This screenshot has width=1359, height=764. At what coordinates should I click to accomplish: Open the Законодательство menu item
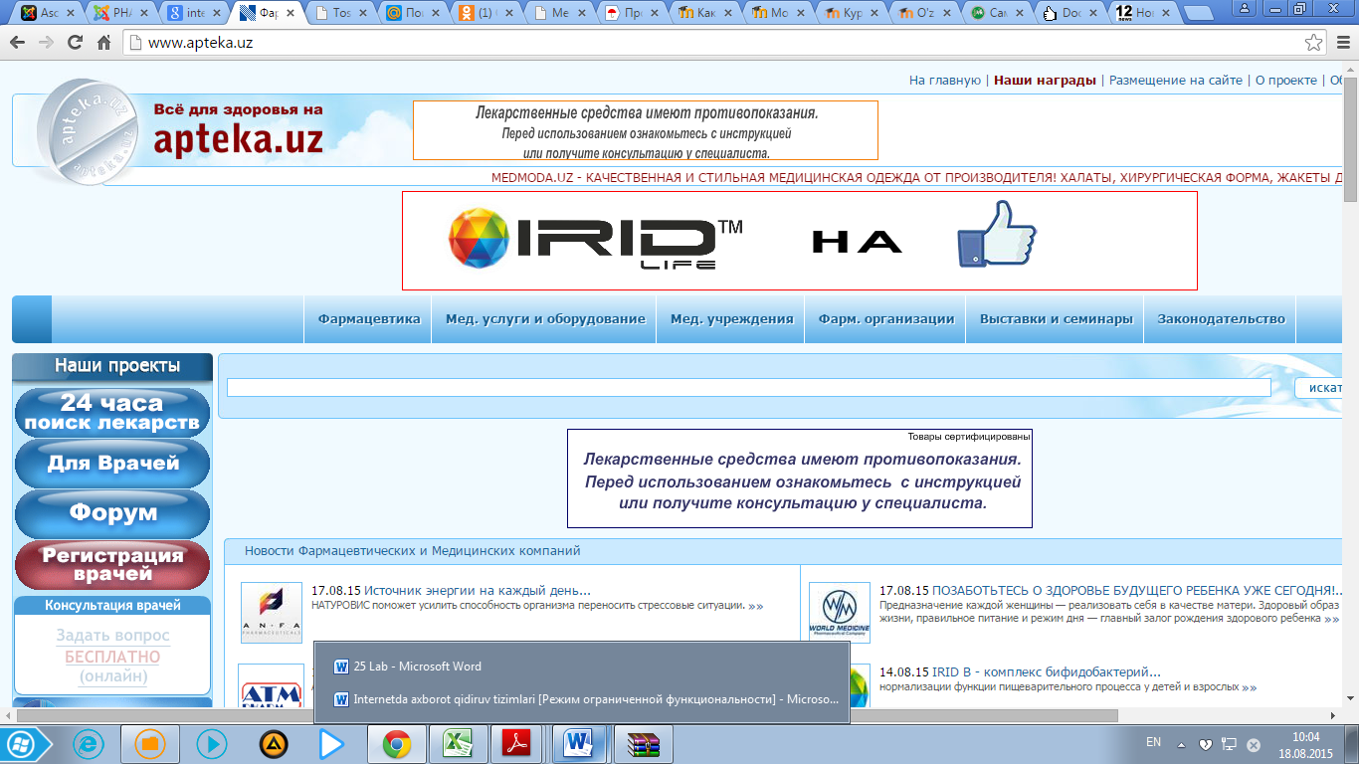(1221, 319)
